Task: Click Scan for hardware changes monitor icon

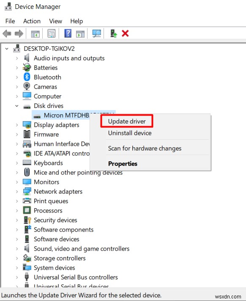Action: tap(96, 33)
